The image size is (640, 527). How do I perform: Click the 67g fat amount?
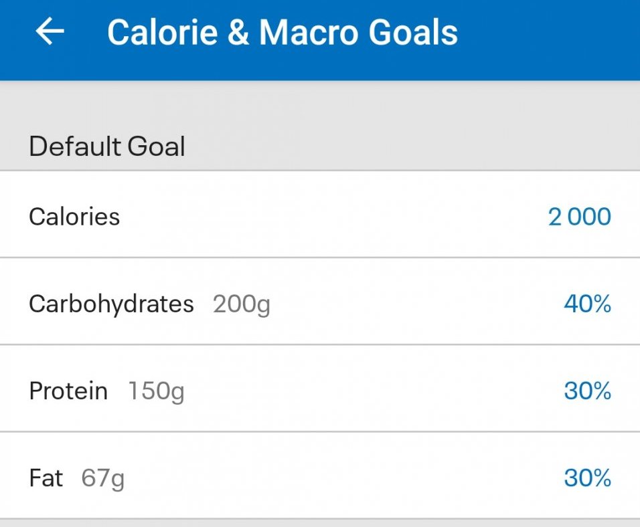(x=102, y=479)
